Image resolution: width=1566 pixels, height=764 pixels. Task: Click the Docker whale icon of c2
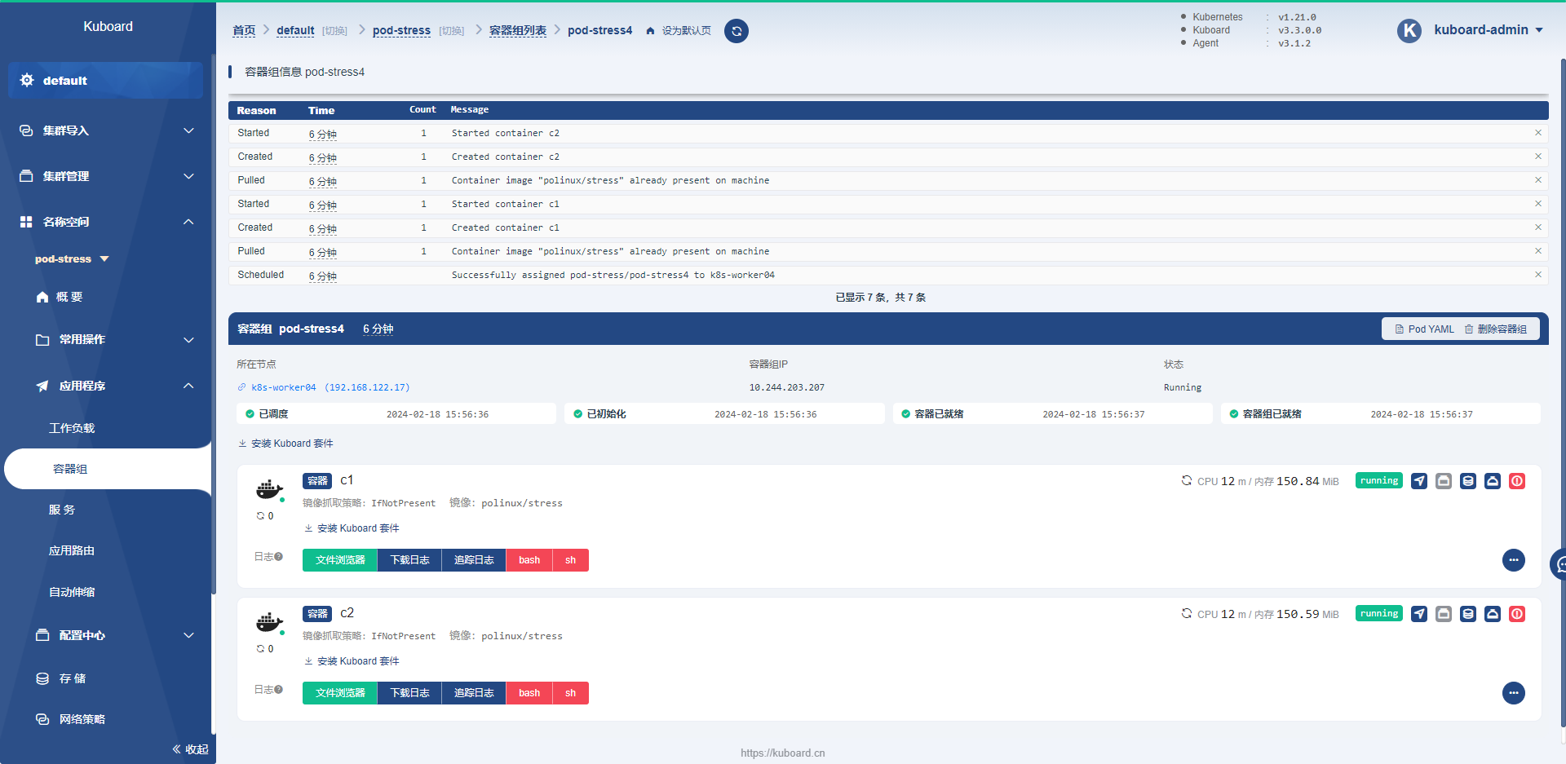pyautogui.click(x=269, y=622)
